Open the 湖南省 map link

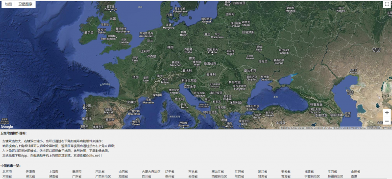pos(53,177)
